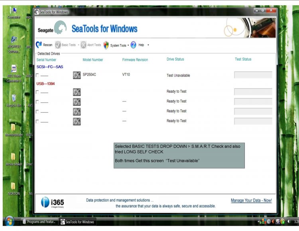Open the Recycle Bin desktop icon
This screenshot has height=231, width=299.
coord(14,101)
